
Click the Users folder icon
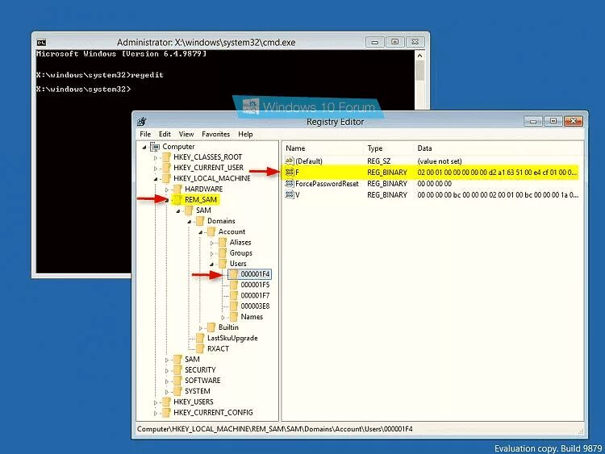(223, 264)
